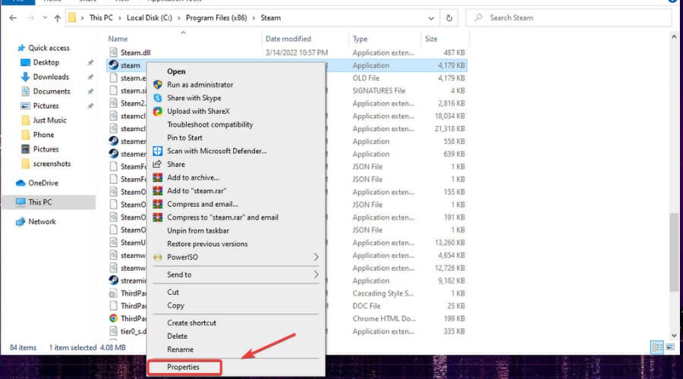Choose Rename from the context menu
Screen dimensions: 683x379
[181, 349]
